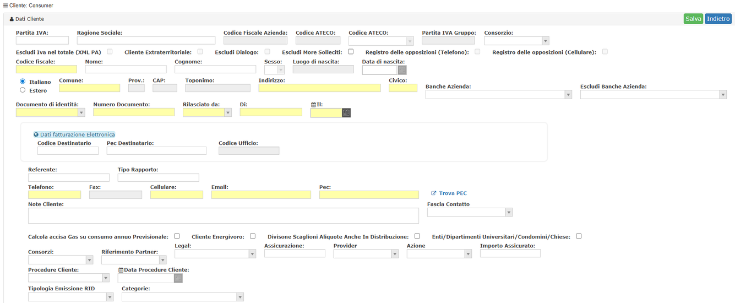
Task: Select the Estero radio button
Action: 23,90
